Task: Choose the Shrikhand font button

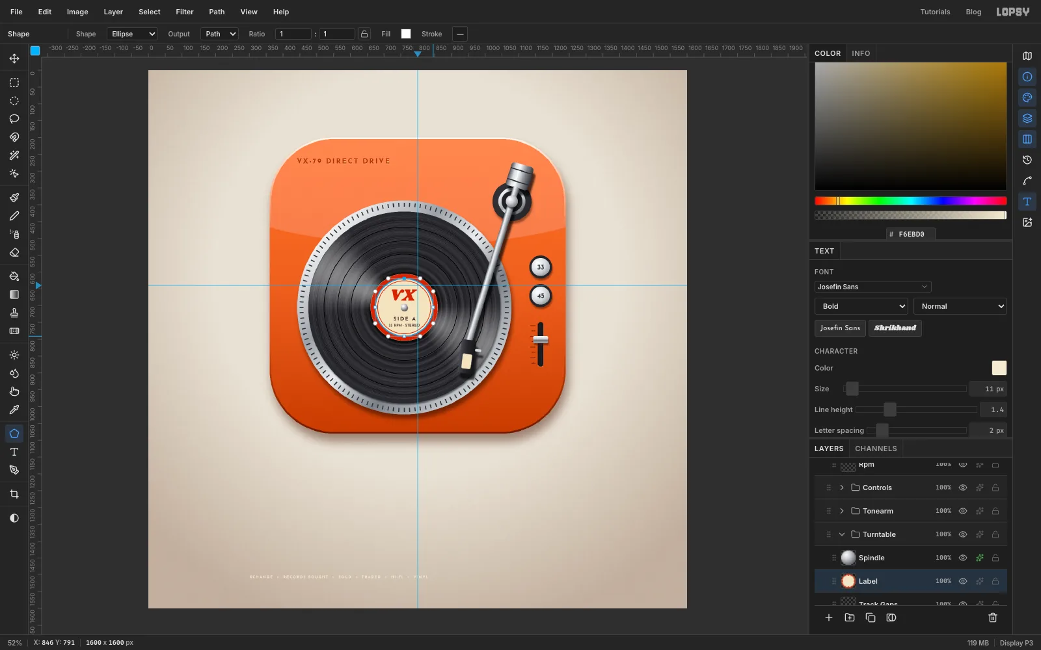Action: point(895,328)
